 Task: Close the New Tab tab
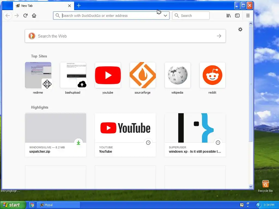pyautogui.click(x=69, y=6)
